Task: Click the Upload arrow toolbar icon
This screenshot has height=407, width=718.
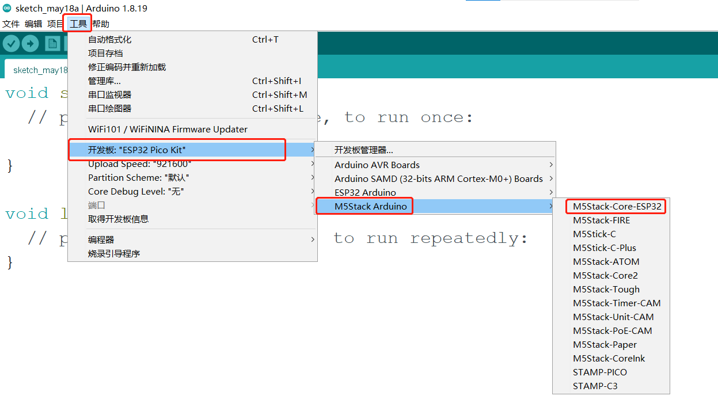Action: [30, 44]
